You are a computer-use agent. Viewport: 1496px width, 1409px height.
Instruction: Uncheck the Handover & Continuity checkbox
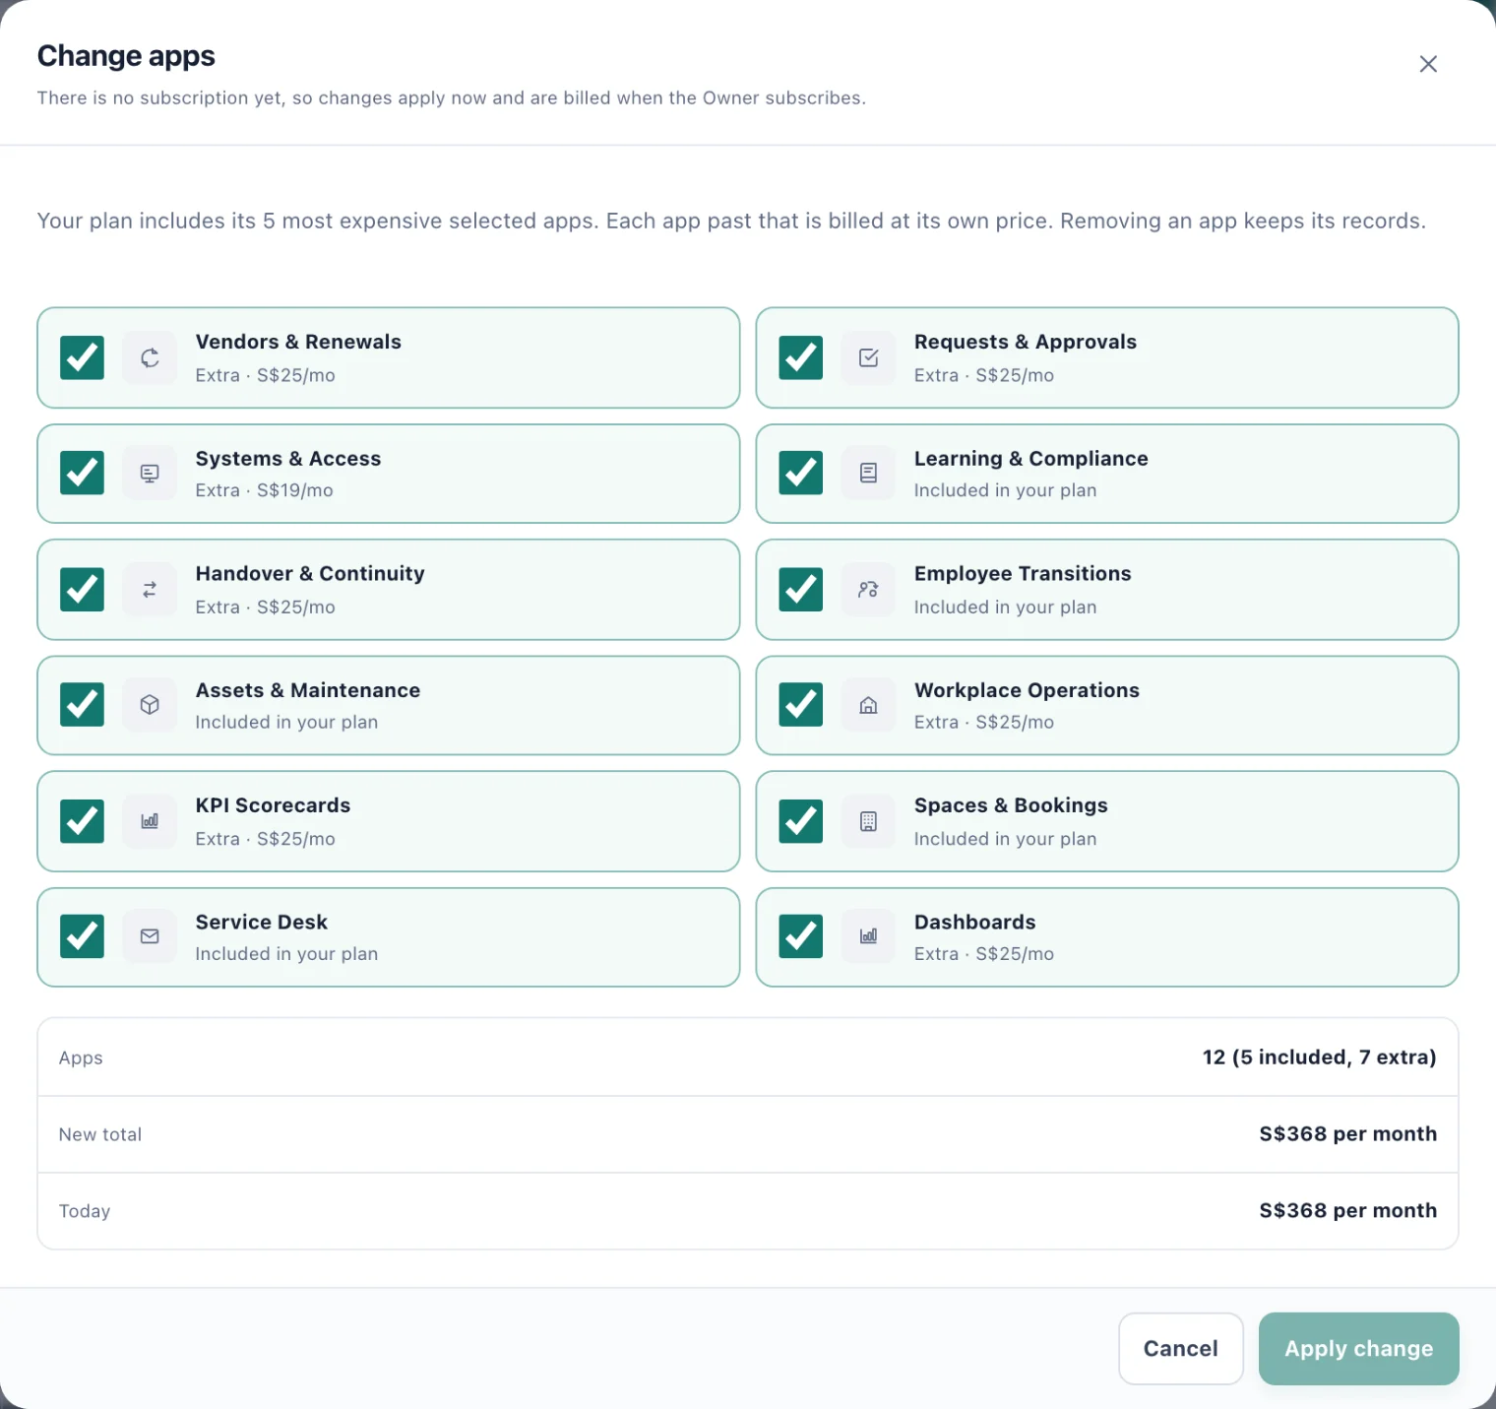83,590
